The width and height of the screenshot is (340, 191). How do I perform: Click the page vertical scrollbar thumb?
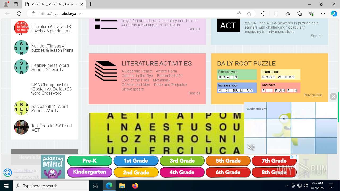(x=338, y=107)
